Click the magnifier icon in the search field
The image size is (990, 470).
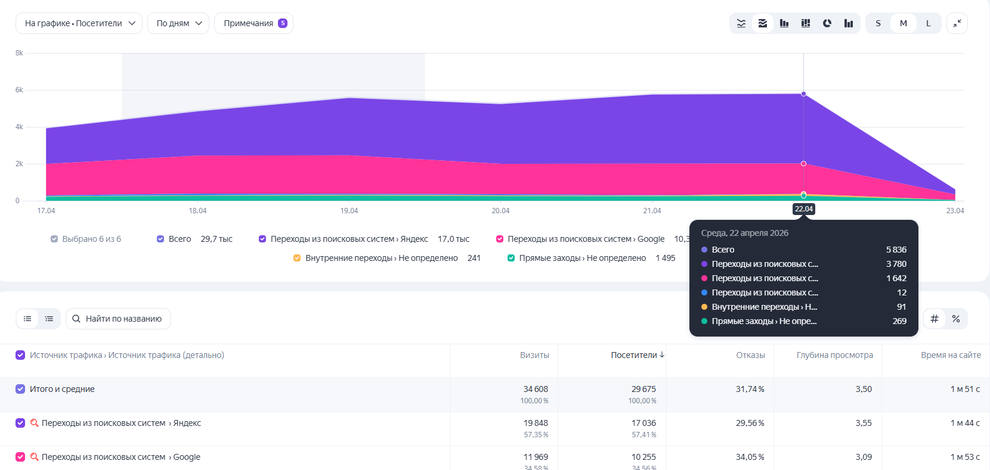point(76,319)
